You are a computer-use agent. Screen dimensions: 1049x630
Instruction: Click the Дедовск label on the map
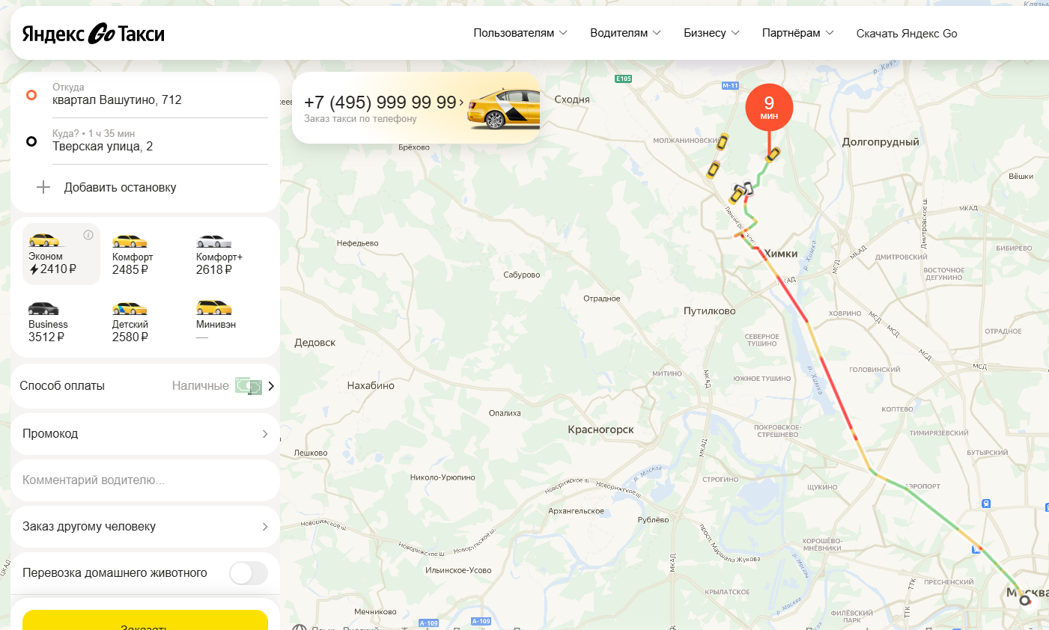315,343
